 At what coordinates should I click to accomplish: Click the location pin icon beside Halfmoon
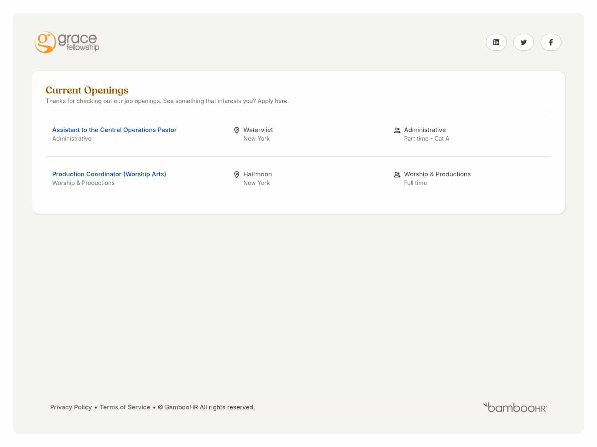(x=237, y=175)
